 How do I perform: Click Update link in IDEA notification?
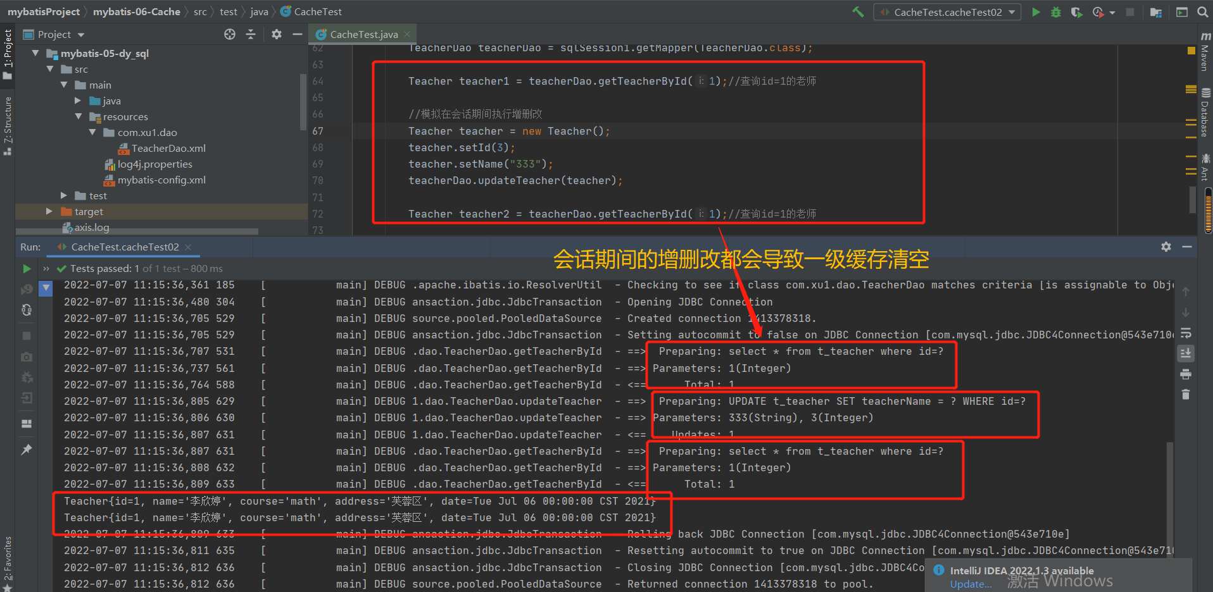[971, 584]
